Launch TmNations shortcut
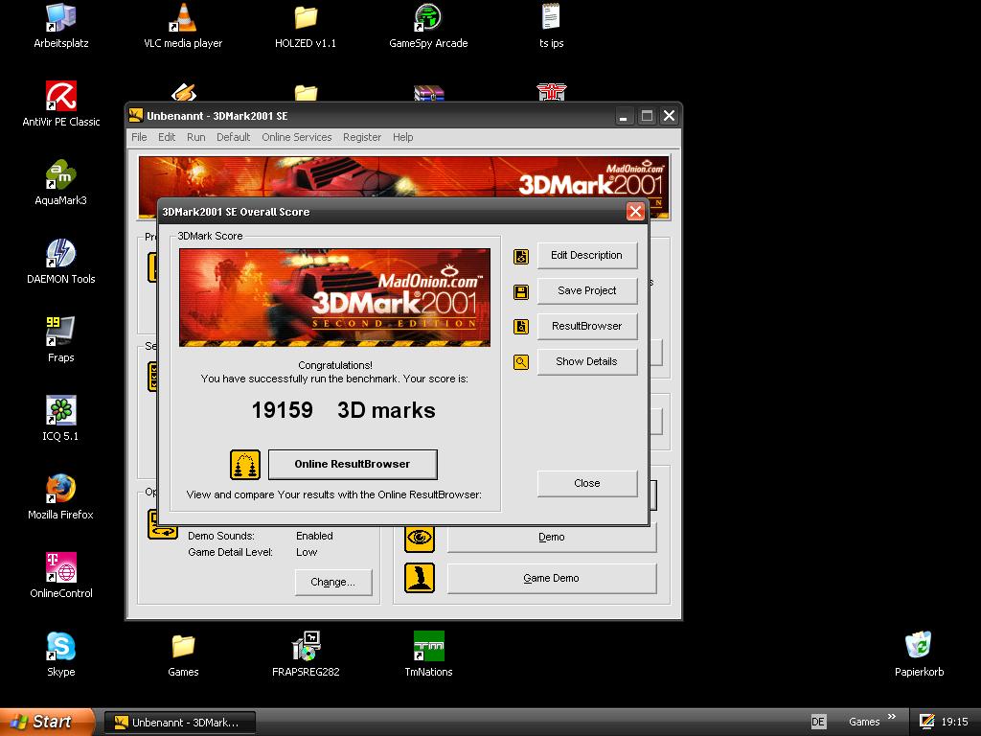Viewport: 981px width, 736px height. [x=428, y=654]
